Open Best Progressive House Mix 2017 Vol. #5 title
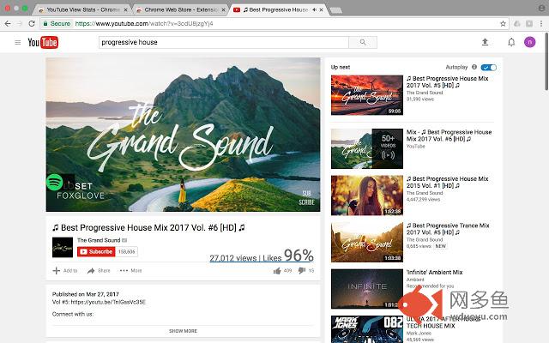The width and height of the screenshot is (549, 343). [448, 82]
